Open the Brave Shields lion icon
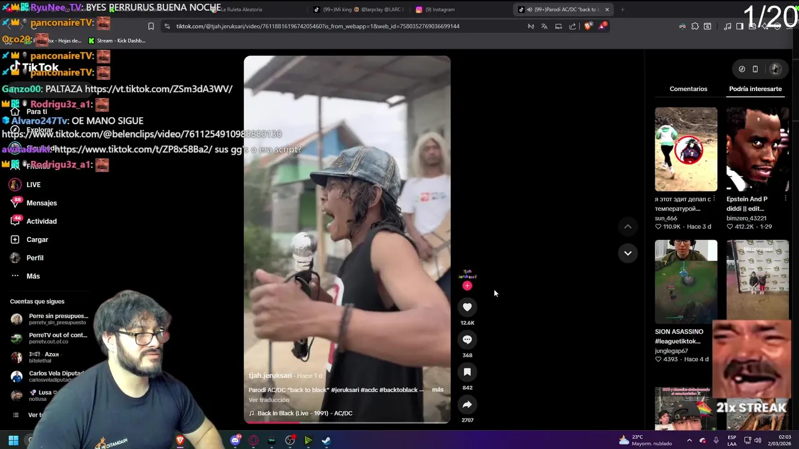The height and width of the screenshot is (449, 799). tap(587, 26)
